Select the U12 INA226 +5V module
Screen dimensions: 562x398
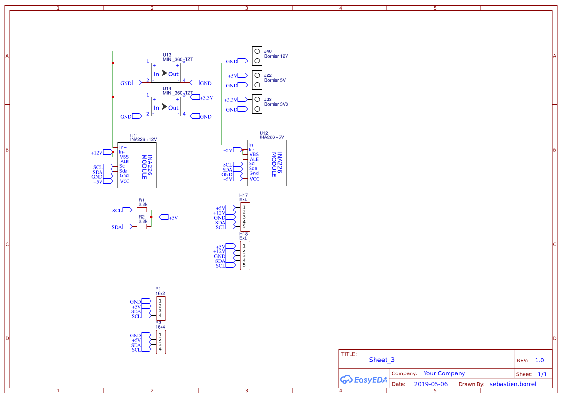coord(267,163)
